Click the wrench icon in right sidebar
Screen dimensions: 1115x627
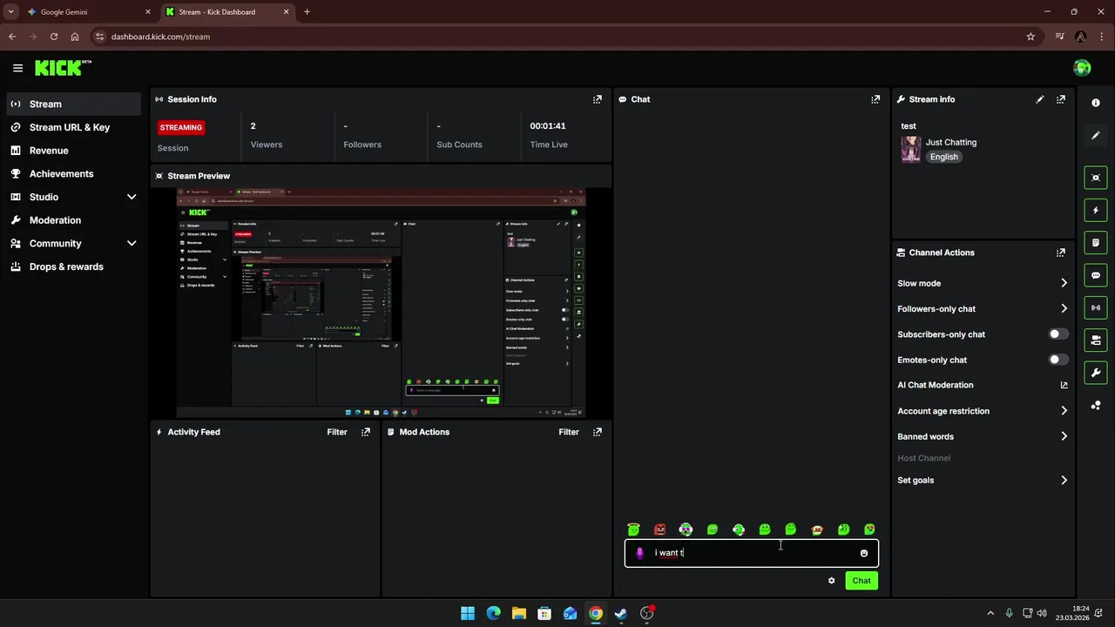(1096, 373)
